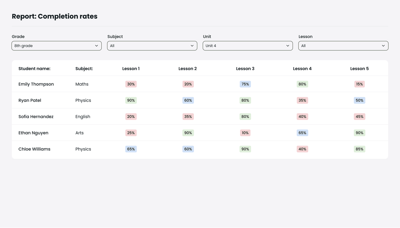The image size is (400, 228).
Task: Click the Lesson 5 column header
Action: click(x=359, y=69)
